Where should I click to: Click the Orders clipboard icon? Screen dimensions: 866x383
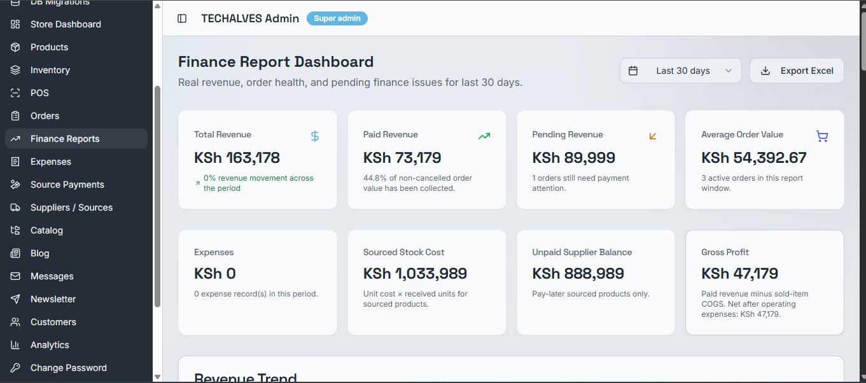[x=16, y=116]
